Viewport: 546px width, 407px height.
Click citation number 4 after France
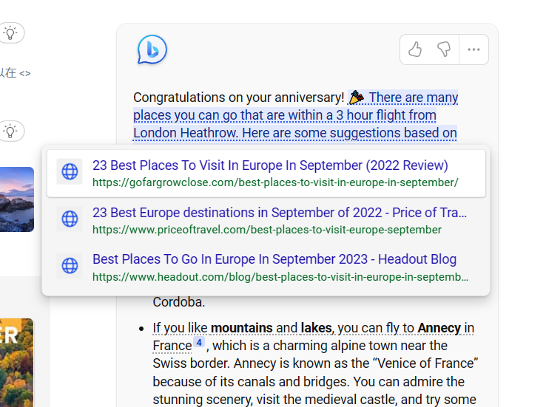[199, 343]
